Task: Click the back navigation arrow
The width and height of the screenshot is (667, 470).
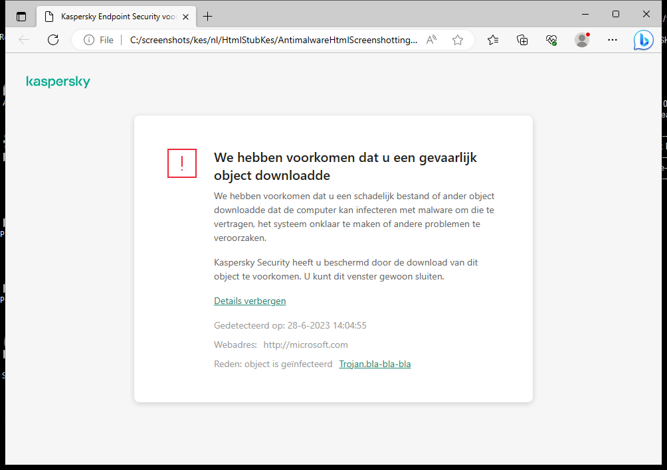Action: click(24, 40)
